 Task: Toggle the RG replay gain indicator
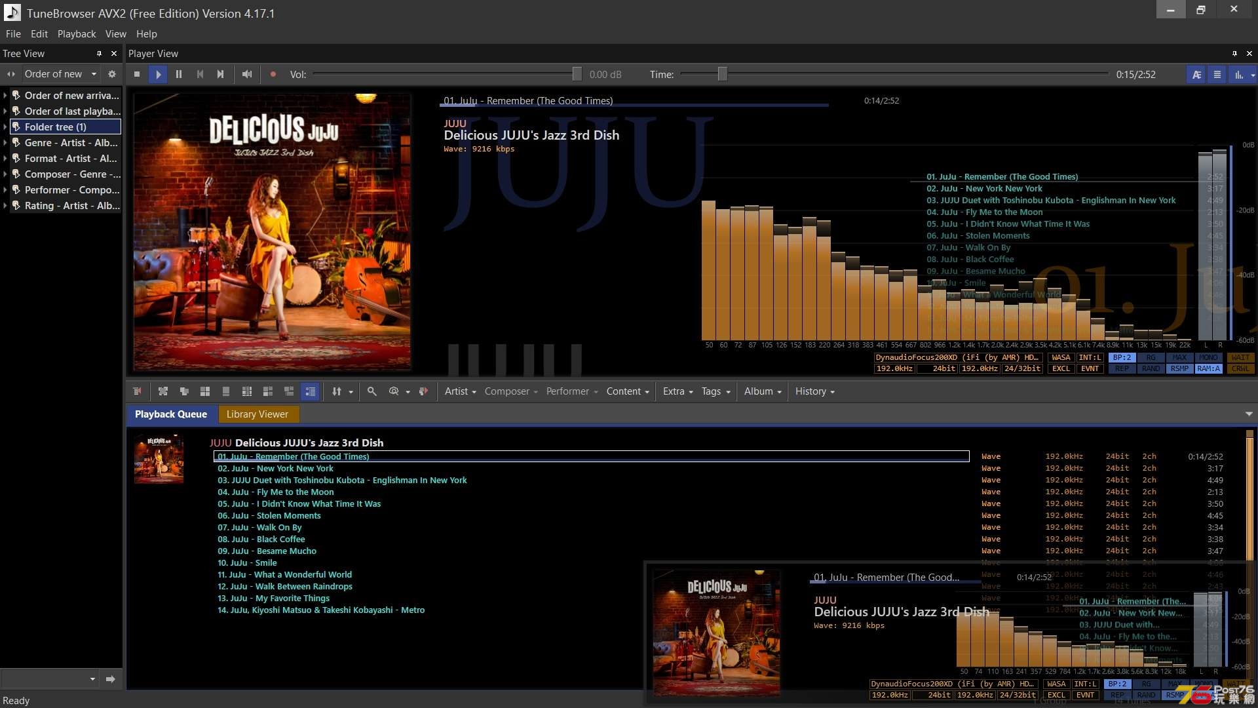[1151, 358]
